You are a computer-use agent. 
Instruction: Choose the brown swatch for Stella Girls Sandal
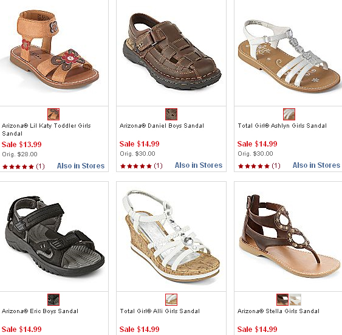(282, 300)
